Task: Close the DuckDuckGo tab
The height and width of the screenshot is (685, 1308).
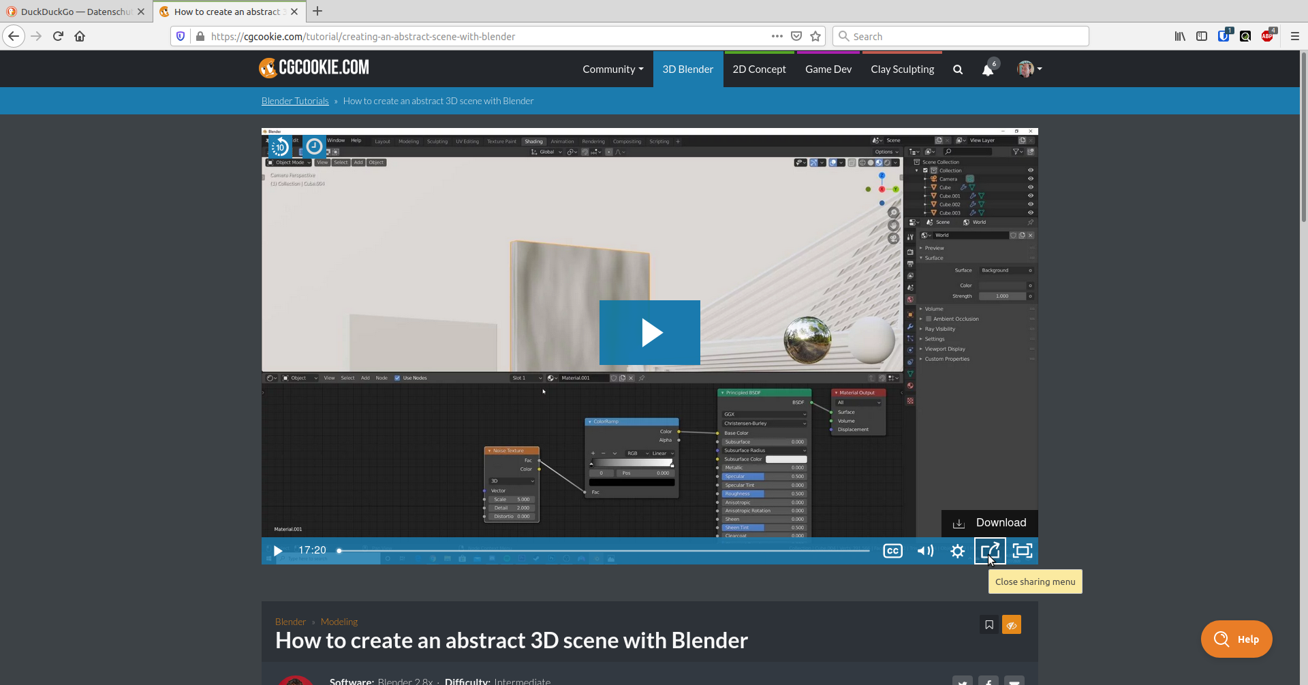Action: [141, 12]
